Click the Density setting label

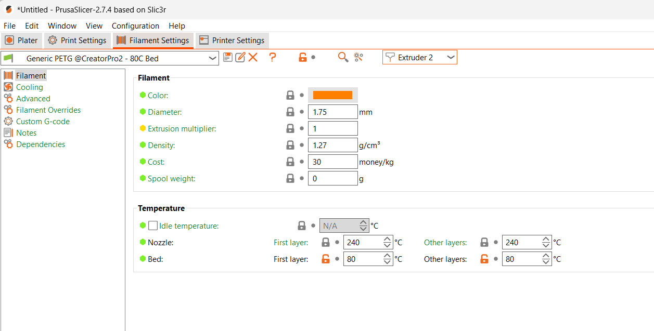click(x=161, y=145)
